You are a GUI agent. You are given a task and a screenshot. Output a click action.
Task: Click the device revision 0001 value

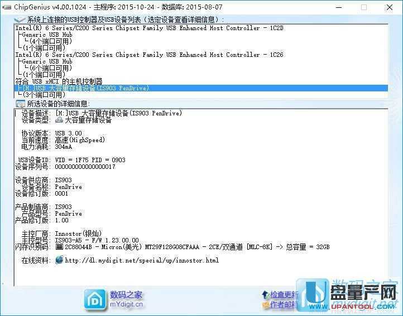coord(62,193)
